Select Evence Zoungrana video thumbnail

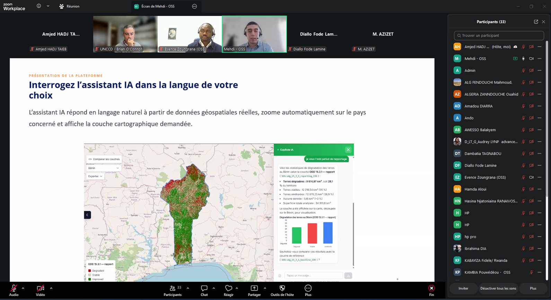click(190, 34)
